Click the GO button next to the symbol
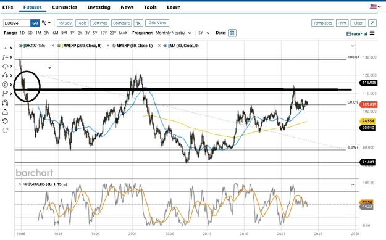The image size is (386, 240). coord(35,23)
